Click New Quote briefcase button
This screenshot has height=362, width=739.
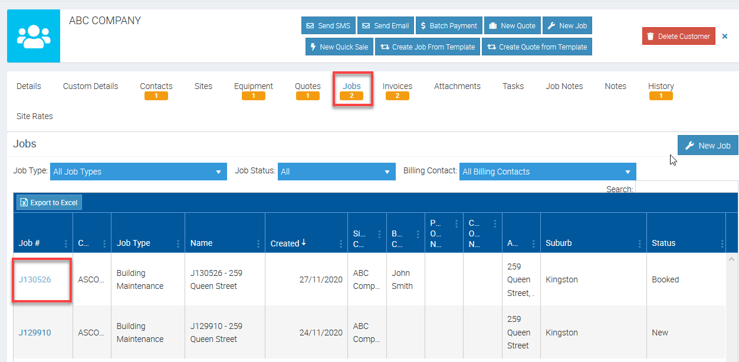point(512,26)
